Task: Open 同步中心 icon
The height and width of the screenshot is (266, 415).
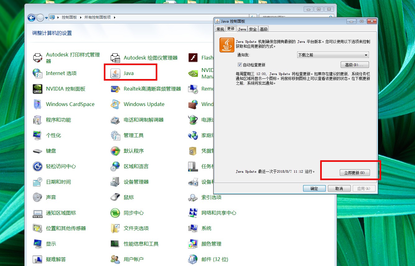Action: pyautogui.click(x=115, y=213)
